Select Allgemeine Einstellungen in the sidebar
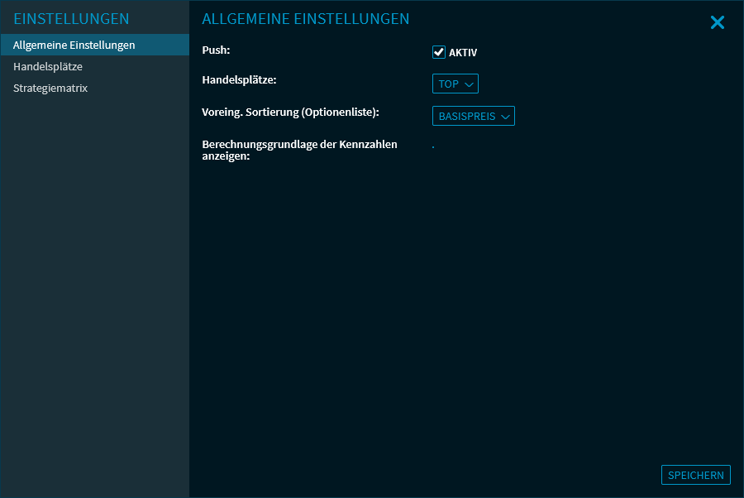This screenshot has height=498, width=744. pos(74,45)
